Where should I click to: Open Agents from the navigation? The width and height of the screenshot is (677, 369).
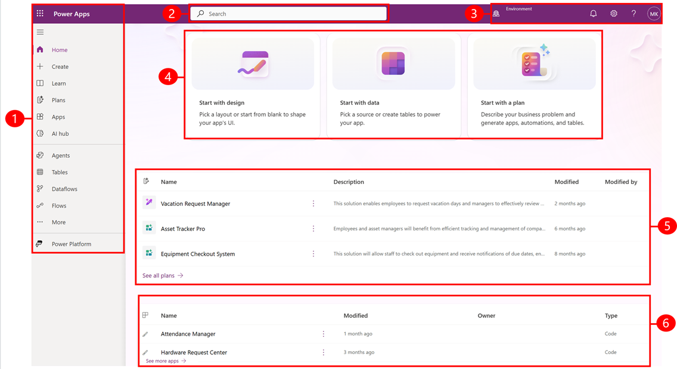60,155
